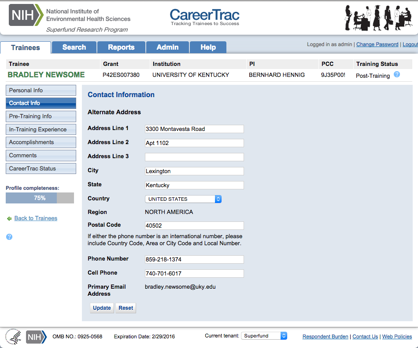The width and height of the screenshot is (418, 348).
Task: Click the NORTH AMERICA region value
Action: tap(169, 212)
